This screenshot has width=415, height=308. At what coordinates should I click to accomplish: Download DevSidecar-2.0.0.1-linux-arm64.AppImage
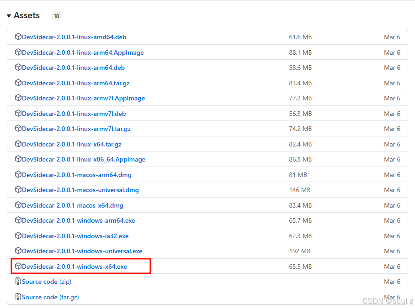pos(83,52)
